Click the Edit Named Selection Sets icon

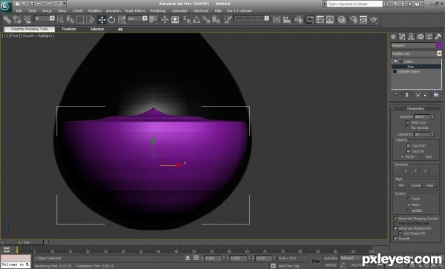click(x=228, y=19)
